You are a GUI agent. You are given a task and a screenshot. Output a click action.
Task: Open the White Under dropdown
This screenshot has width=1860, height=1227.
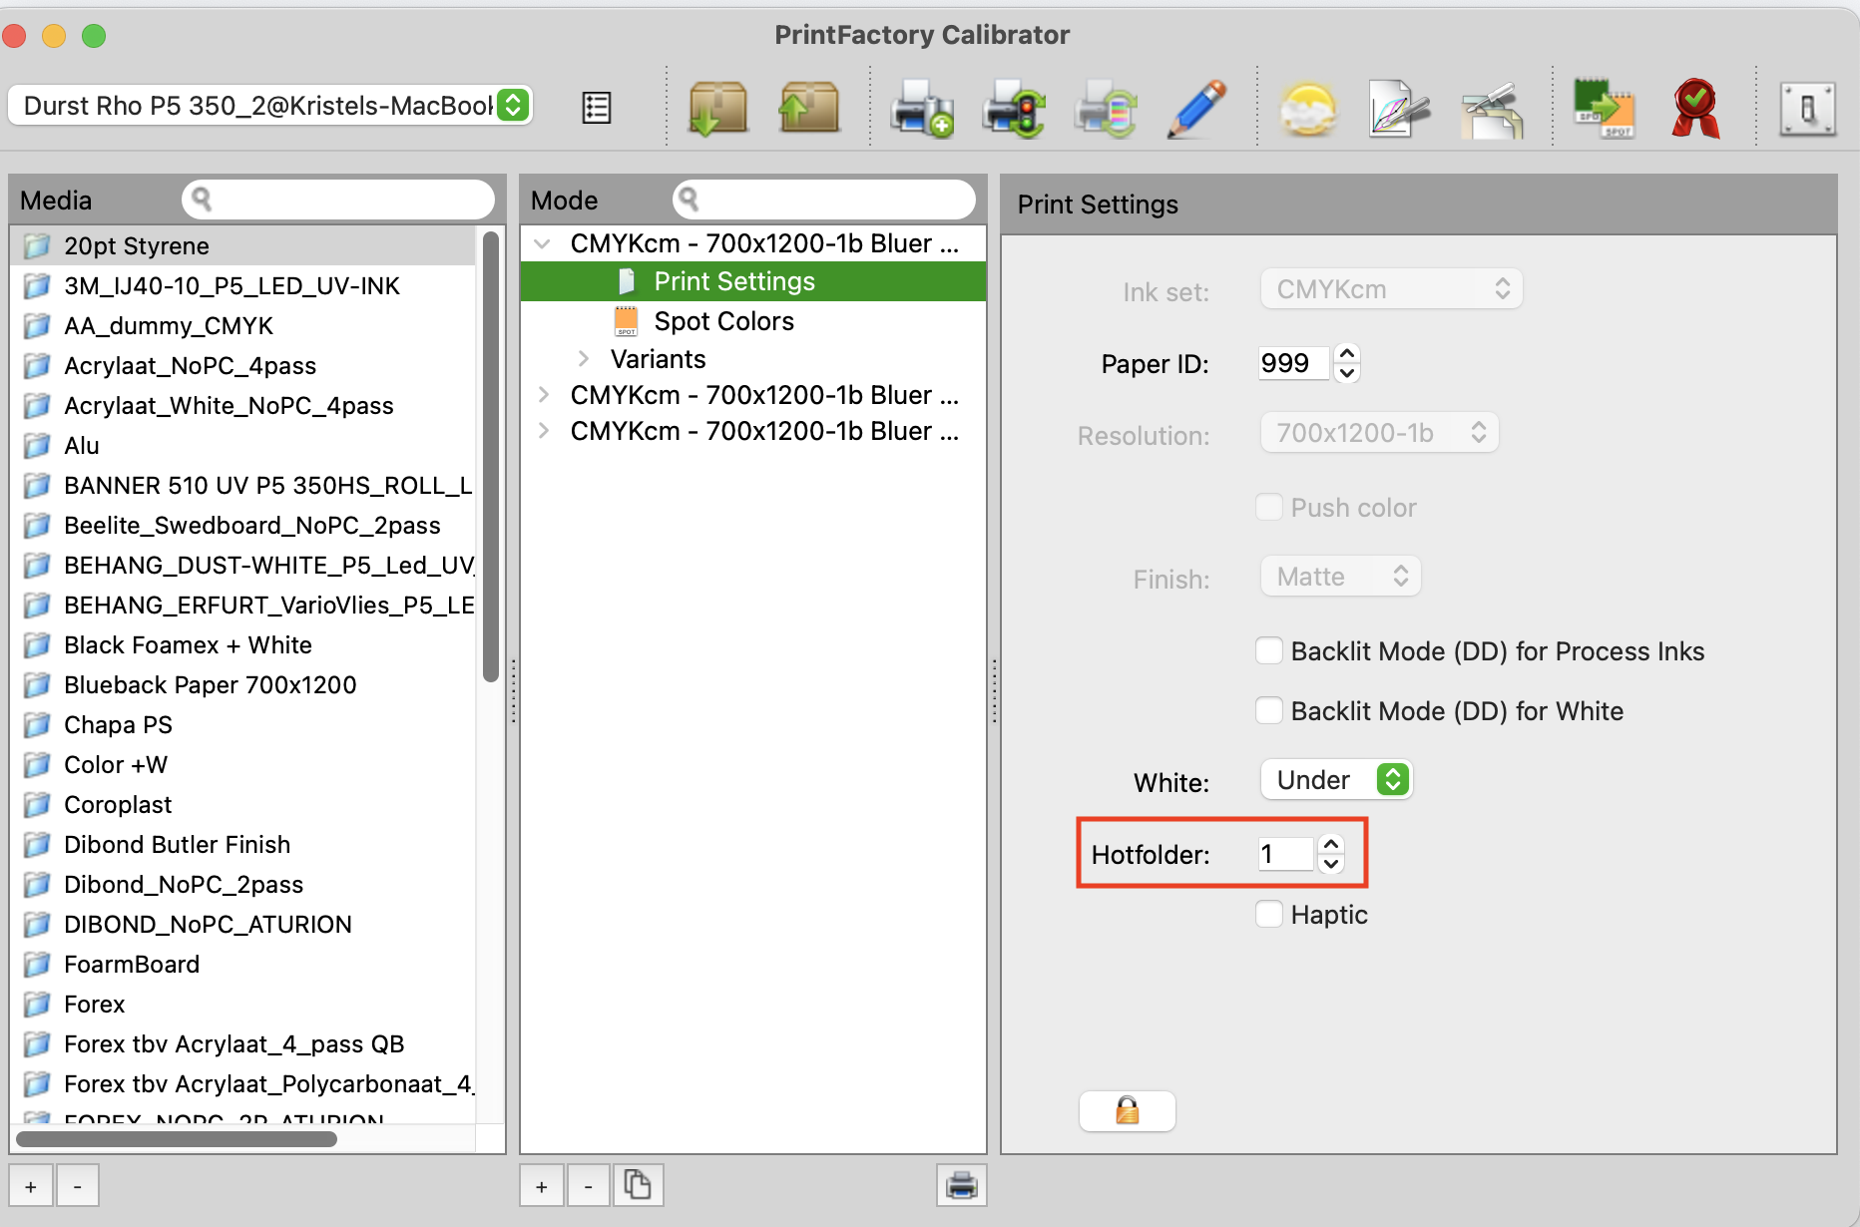click(x=1336, y=780)
